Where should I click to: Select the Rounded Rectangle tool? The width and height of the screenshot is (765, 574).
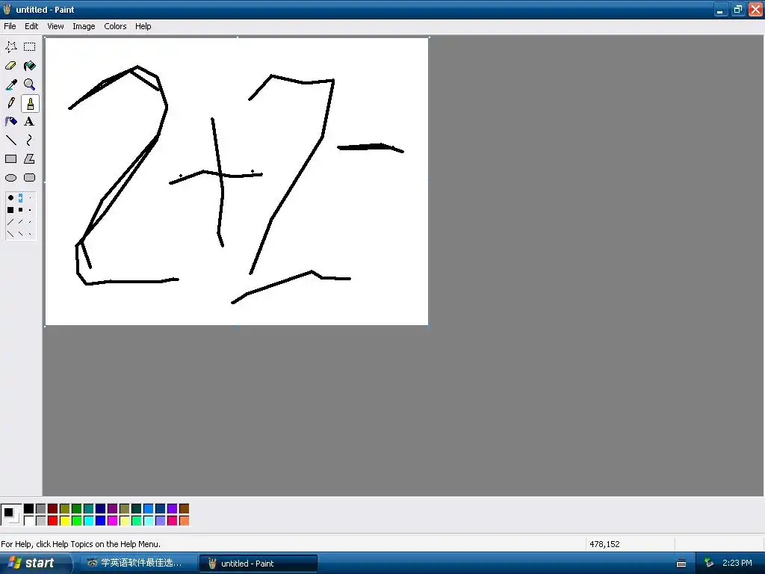pyautogui.click(x=30, y=178)
